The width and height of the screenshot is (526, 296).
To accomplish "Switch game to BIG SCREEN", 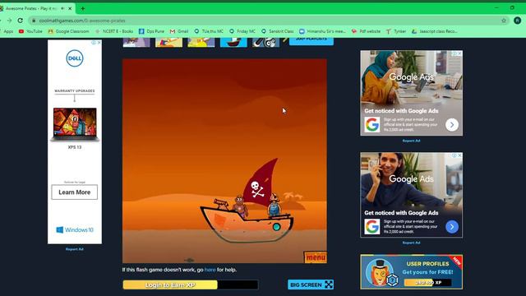I will (x=311, y=284).
